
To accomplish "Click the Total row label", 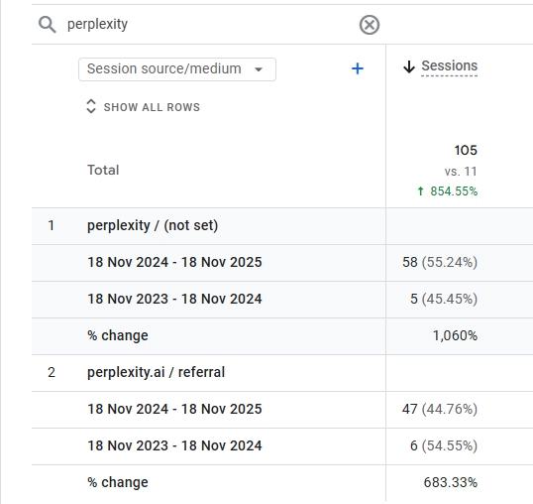I will [x=103, y=170].
